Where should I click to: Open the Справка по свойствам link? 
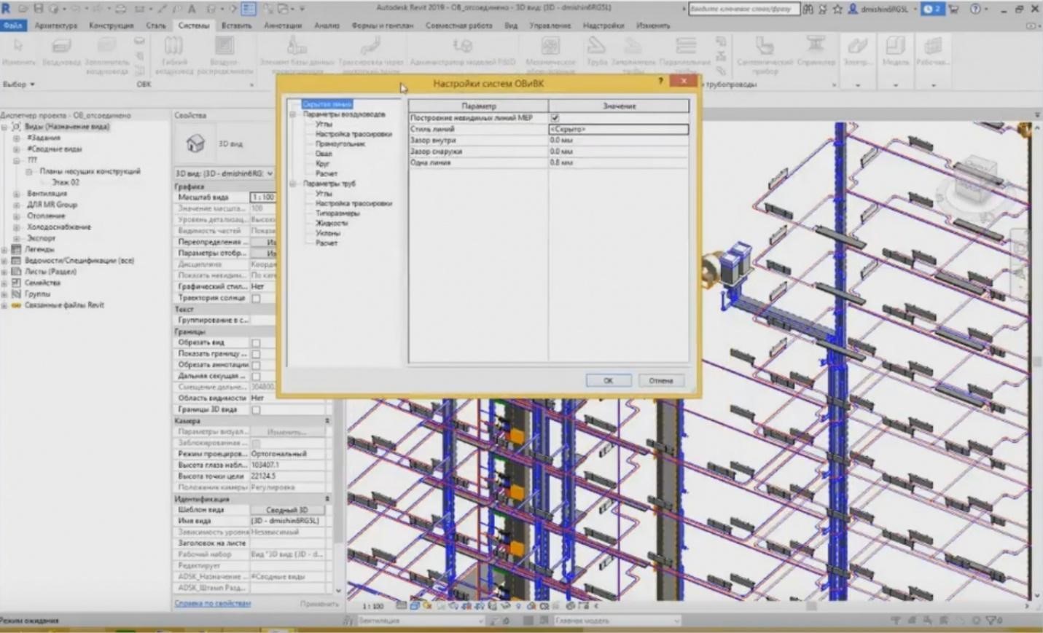(212, 604)
